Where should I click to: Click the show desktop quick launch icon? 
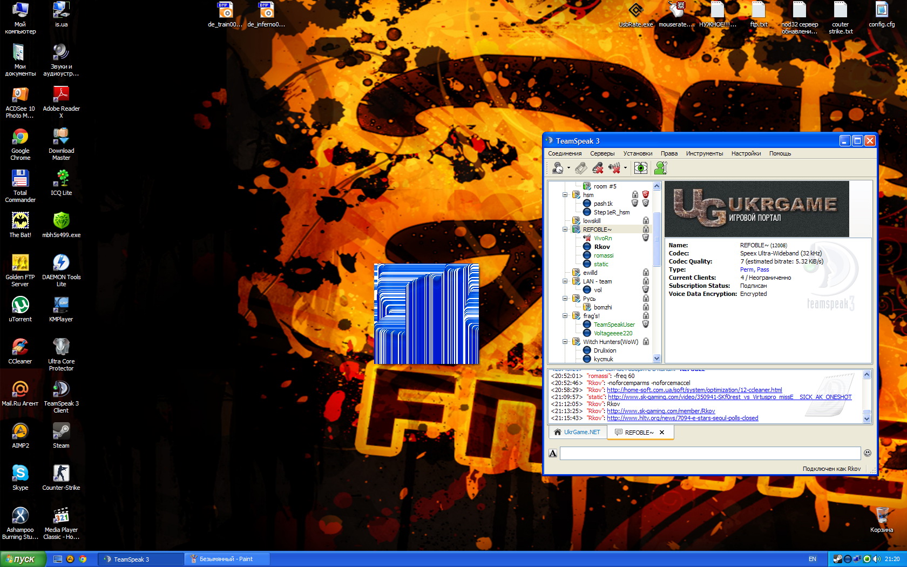pos(57,559)
